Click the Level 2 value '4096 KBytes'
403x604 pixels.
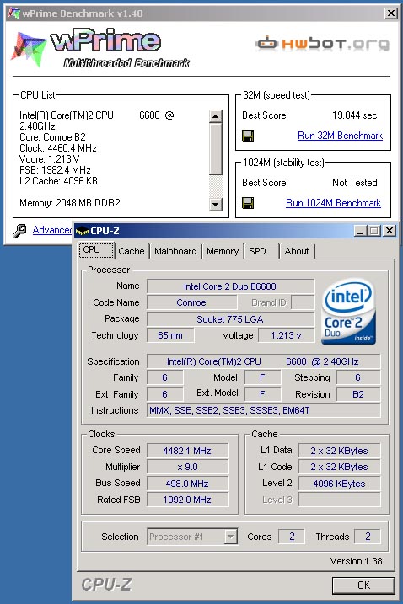pos(339,484)
